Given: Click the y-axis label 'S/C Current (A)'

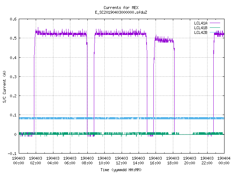Looking at the screenshot, I should pos(5,86).
